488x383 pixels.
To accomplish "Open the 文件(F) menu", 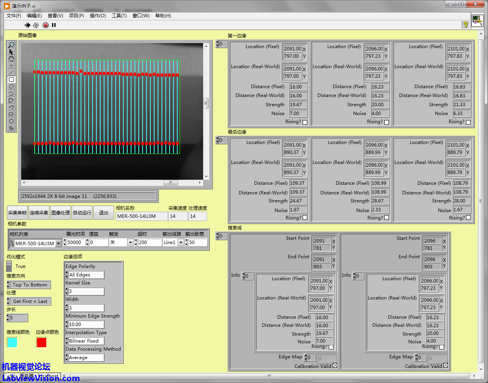I will pos(13,16).
